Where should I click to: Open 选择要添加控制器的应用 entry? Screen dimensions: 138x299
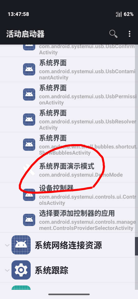point(69,220)
